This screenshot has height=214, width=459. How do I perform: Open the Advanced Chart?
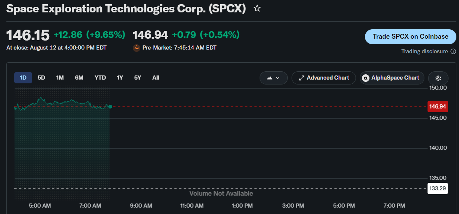pos(324,78)
